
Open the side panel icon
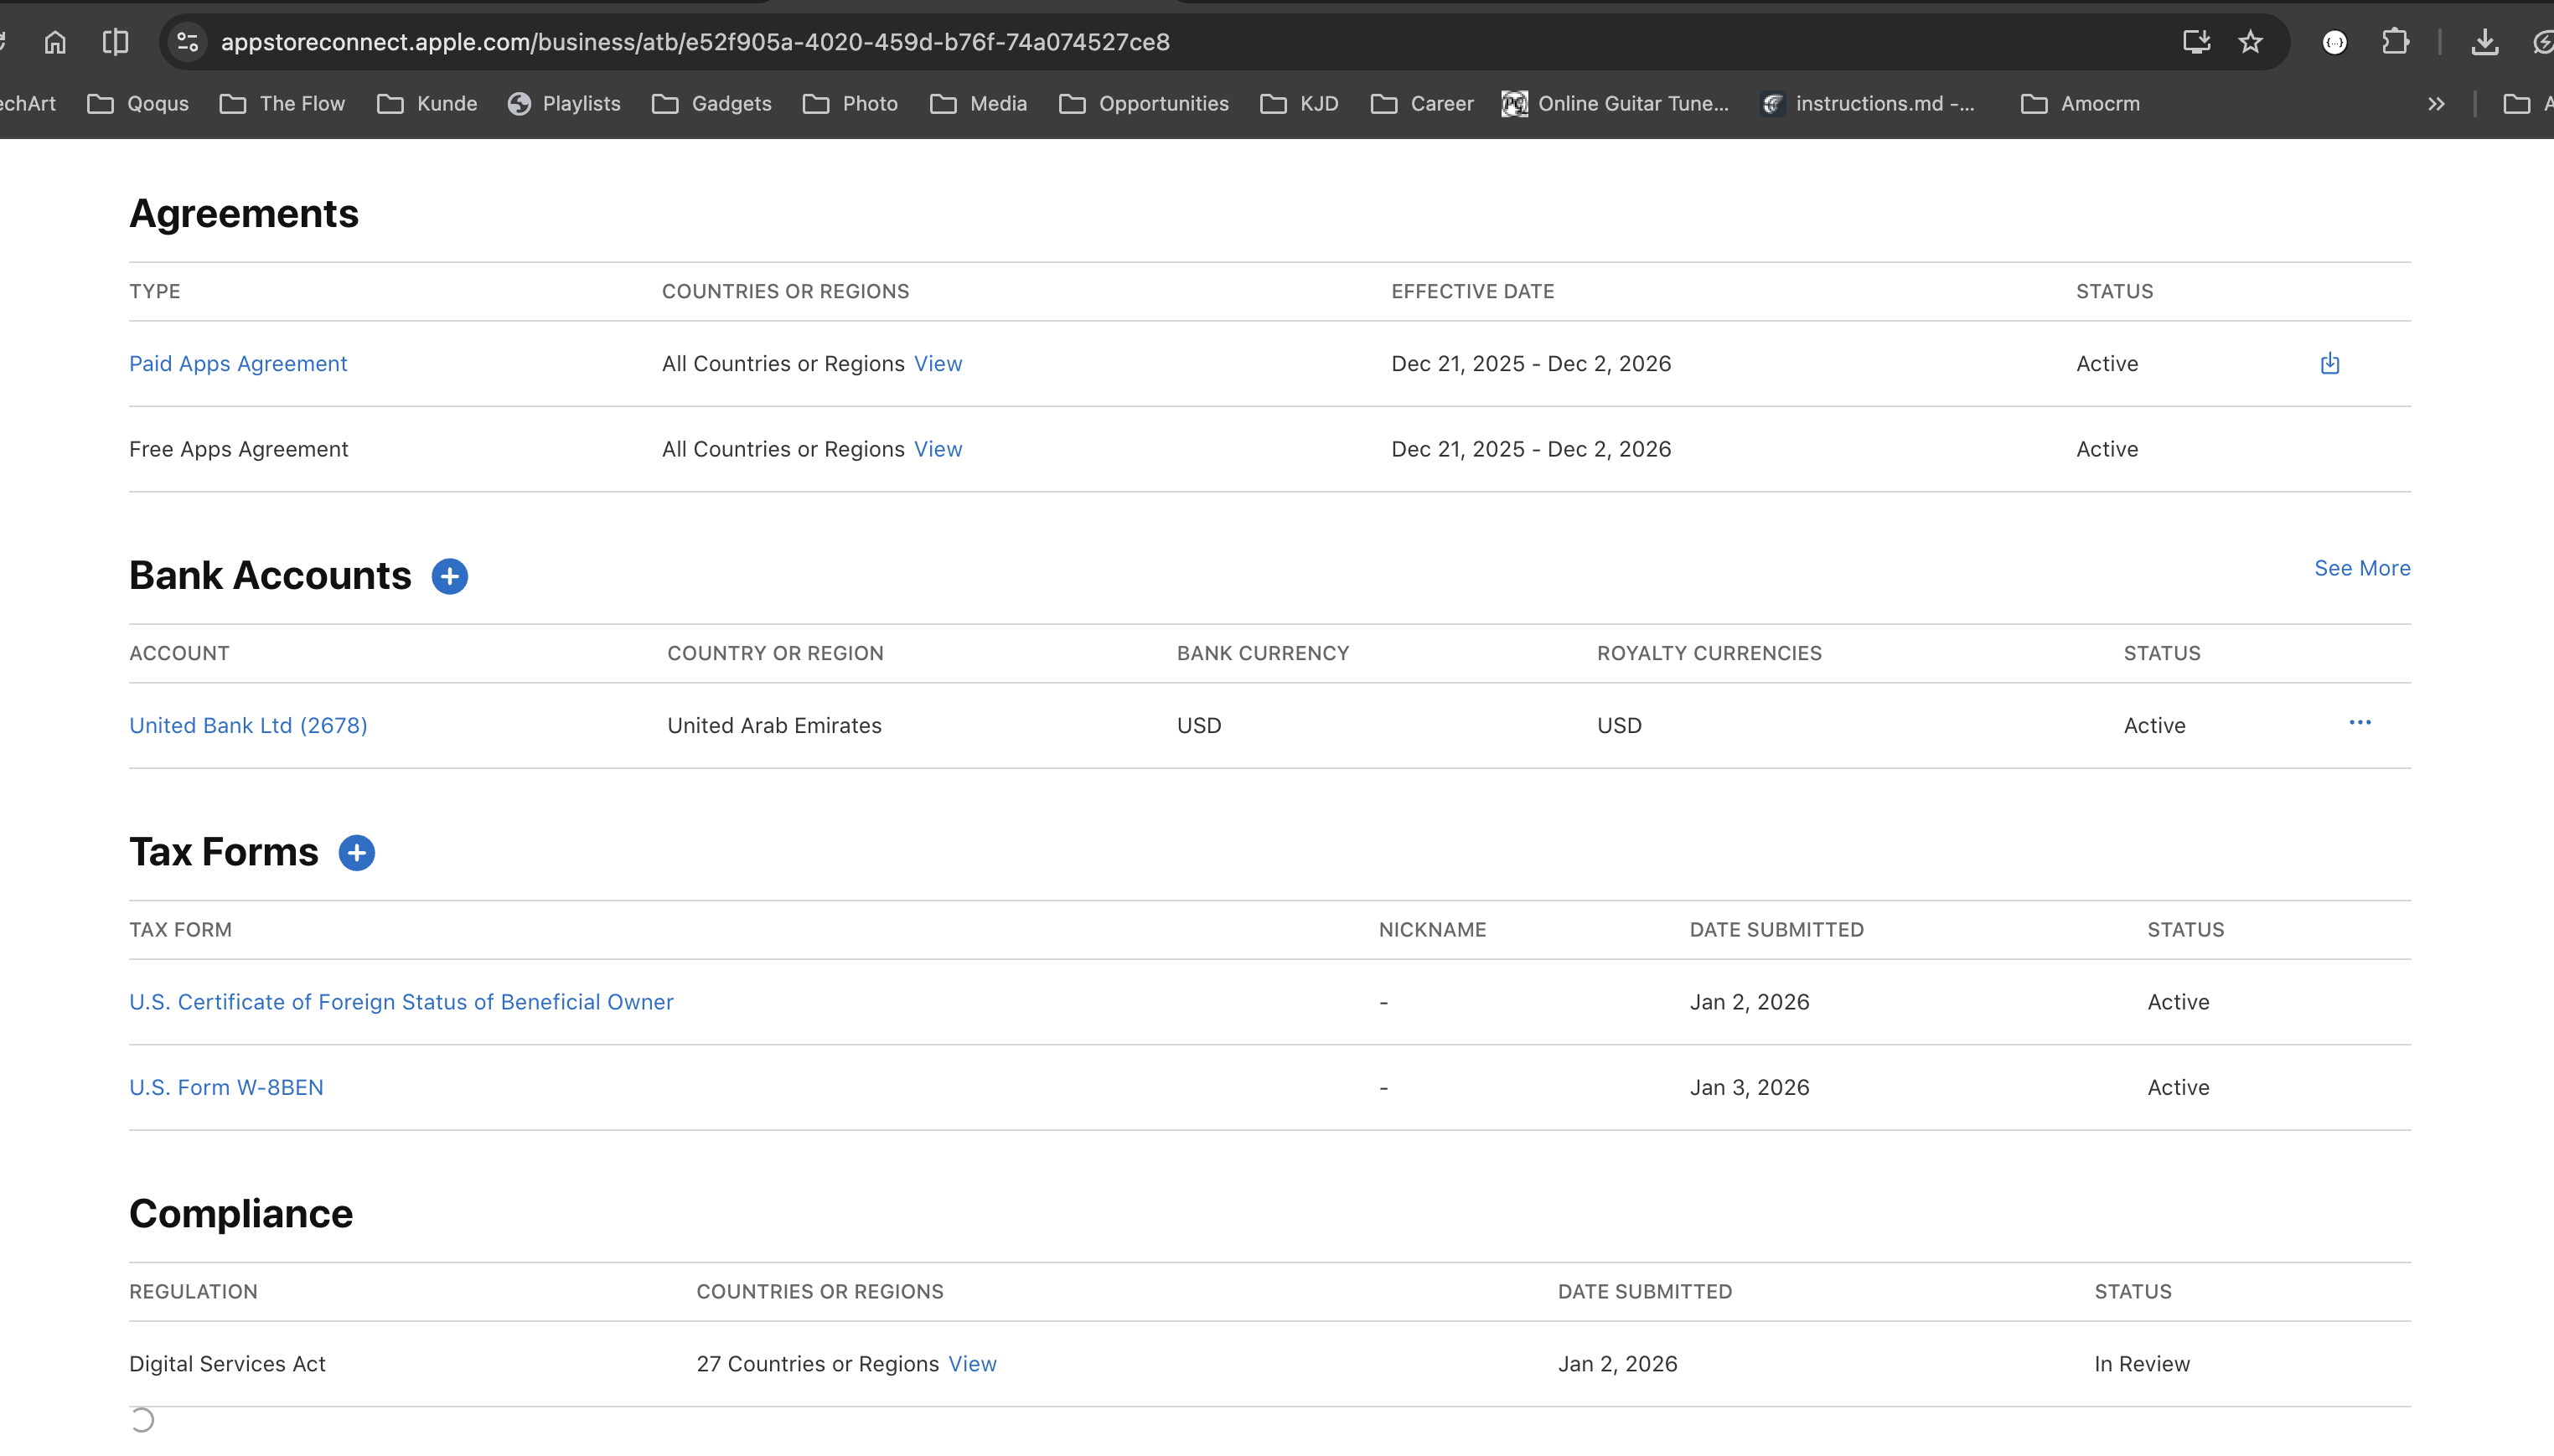point(115,42)
